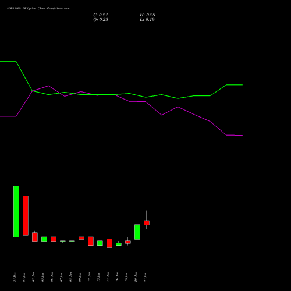Click the '07 Jan' date label

(x=62, y=277)
